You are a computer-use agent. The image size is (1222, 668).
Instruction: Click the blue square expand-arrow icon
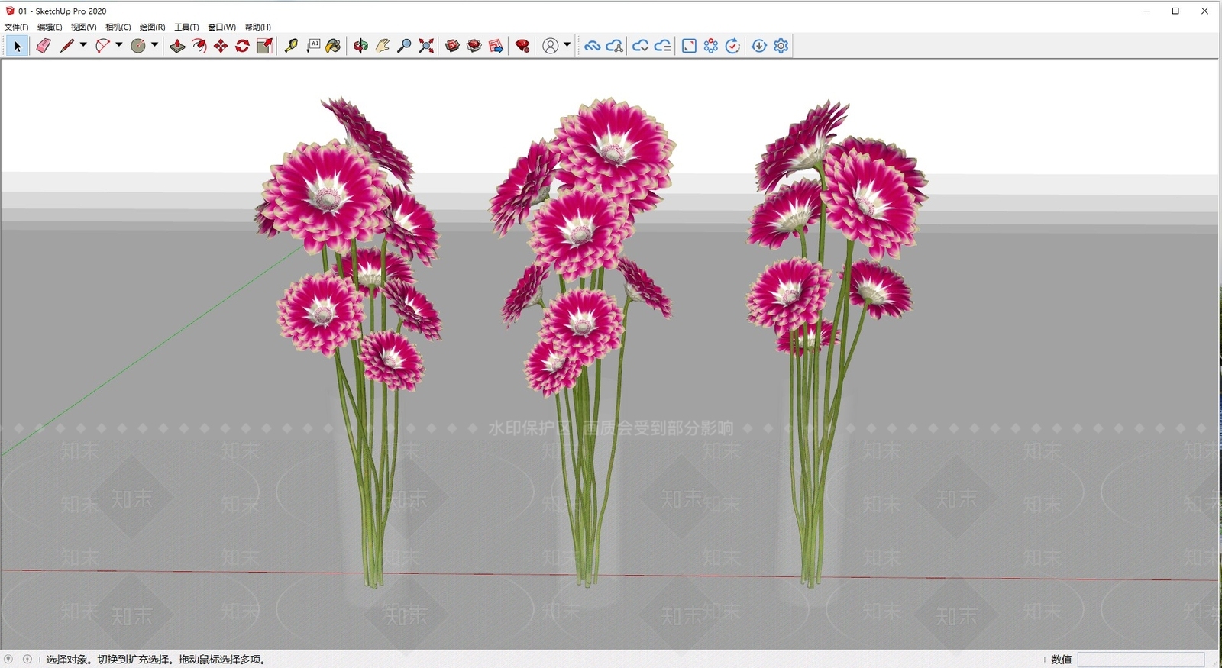(689, 47)
